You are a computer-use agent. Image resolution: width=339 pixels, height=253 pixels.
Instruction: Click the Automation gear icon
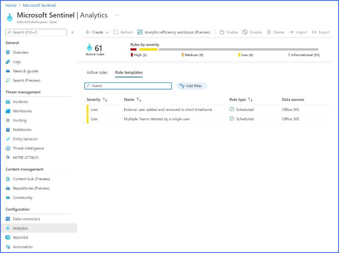(8, 247)
